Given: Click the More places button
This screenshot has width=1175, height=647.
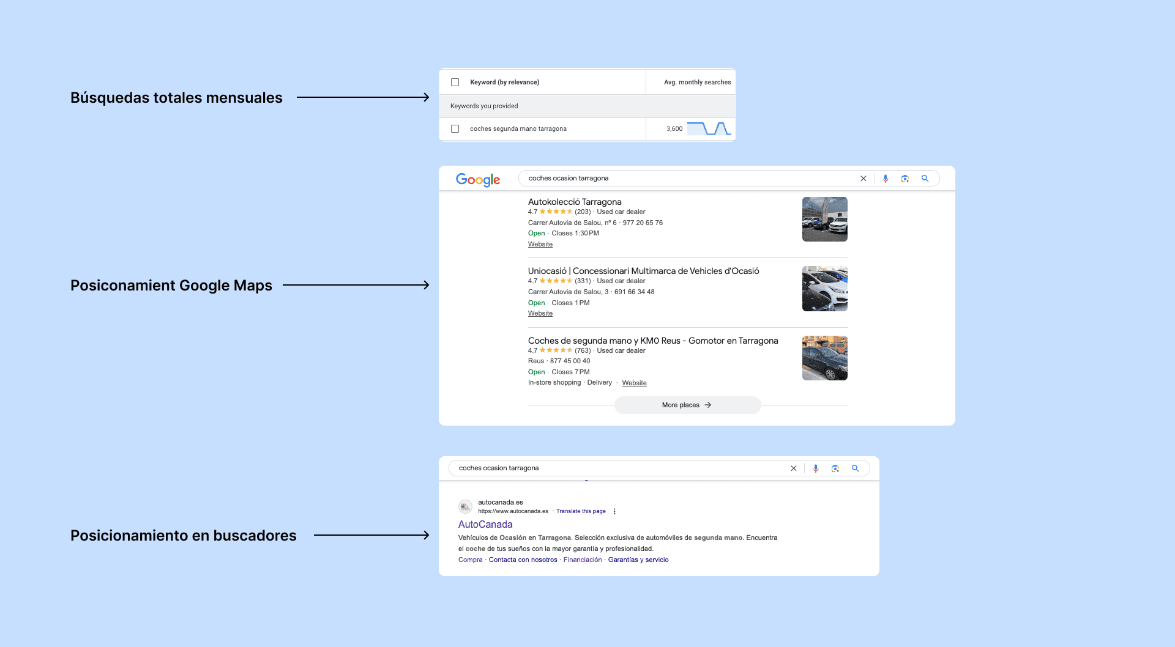Looking at the screenshot, I should tap(687, 405).
